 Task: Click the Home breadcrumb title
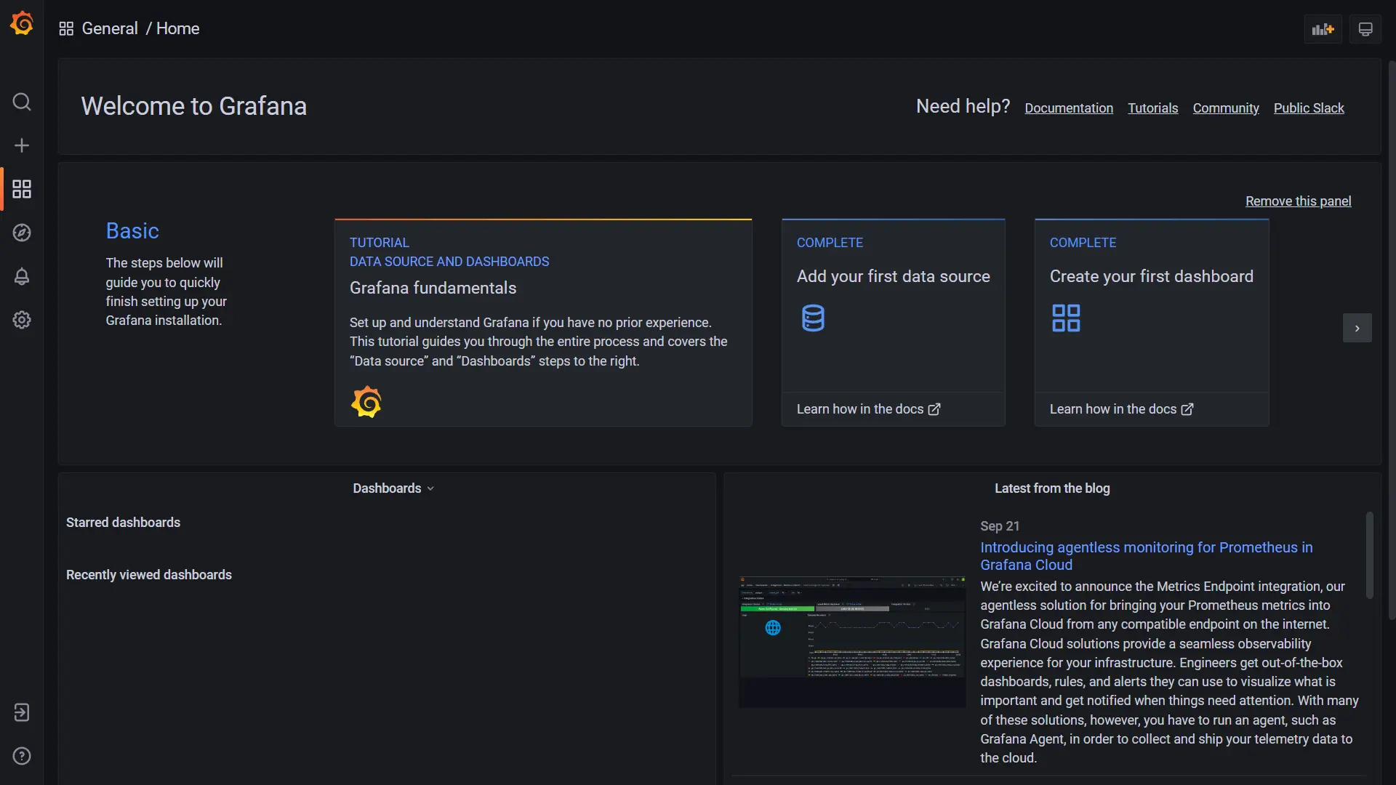click(x=178, y=28)
